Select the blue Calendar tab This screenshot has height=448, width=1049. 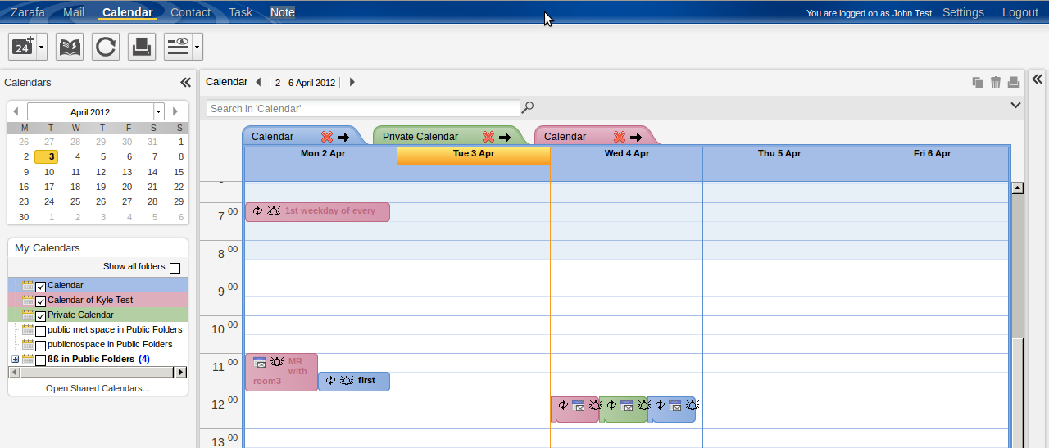[x=273, y=137]
